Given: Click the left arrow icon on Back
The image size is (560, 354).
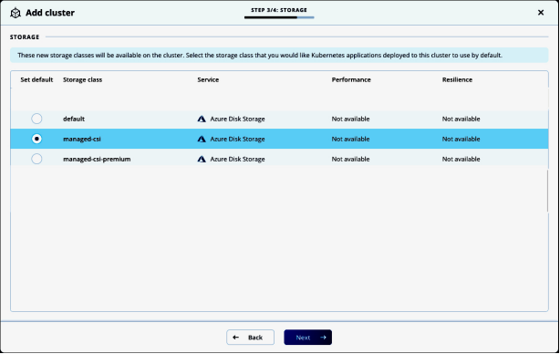Looking at the screenshot, I should pos(235,338).
